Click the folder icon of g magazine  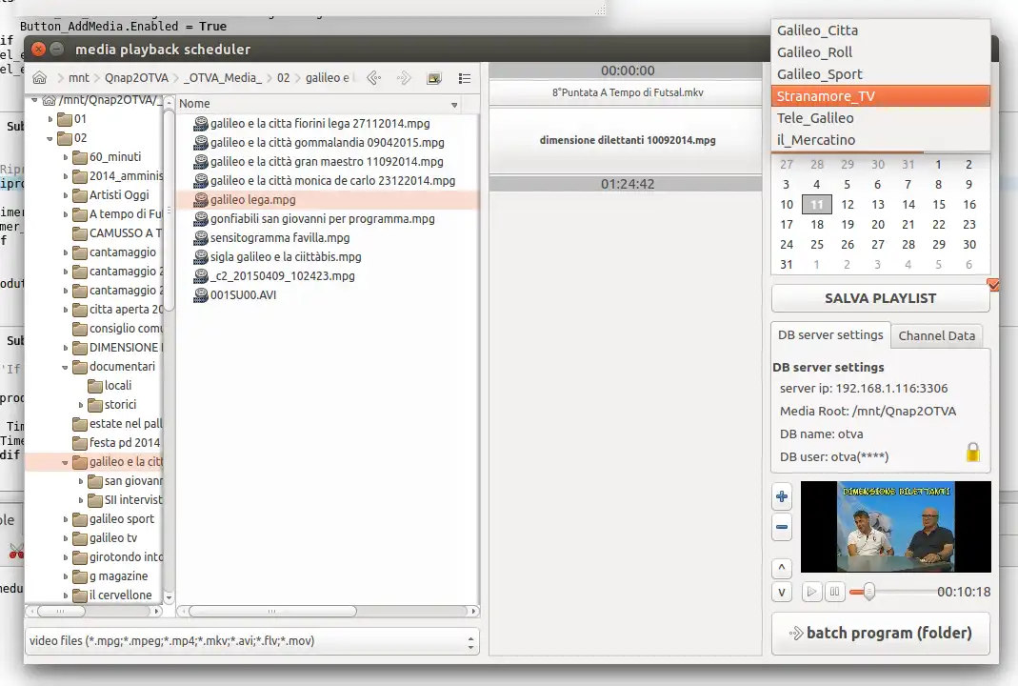click(x=80, y=576)
